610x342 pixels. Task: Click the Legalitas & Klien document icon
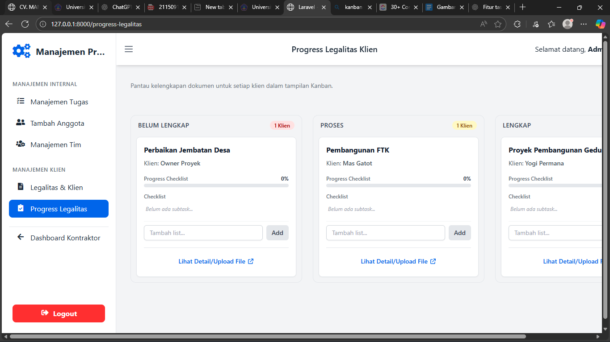(x=21, y=187)
